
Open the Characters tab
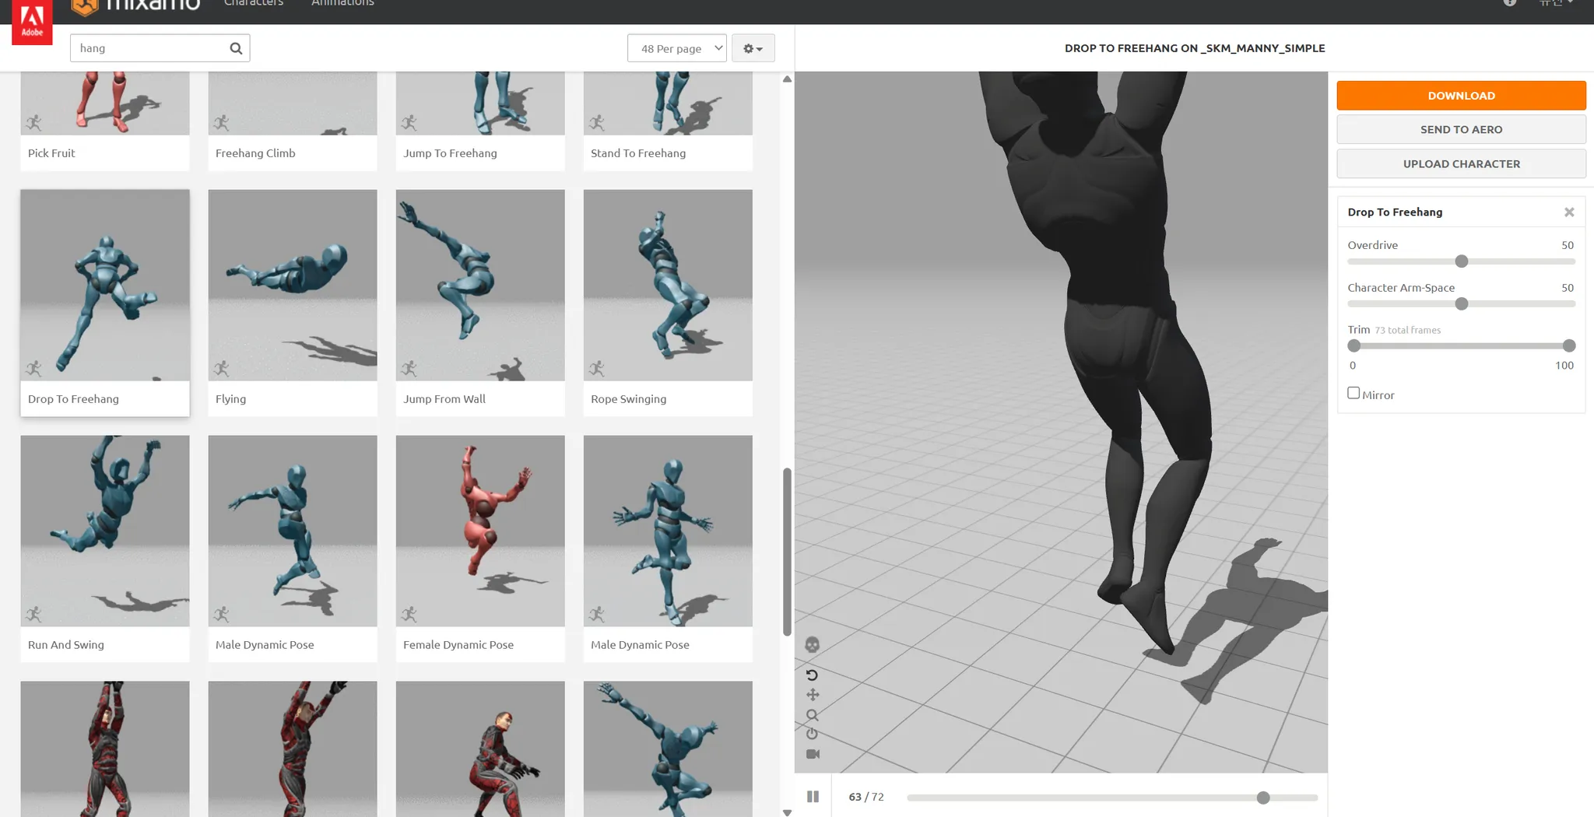pyautogui.click(x=254, y=4)
